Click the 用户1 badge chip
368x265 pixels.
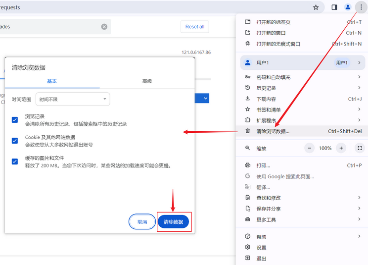[x=342, y=63]
